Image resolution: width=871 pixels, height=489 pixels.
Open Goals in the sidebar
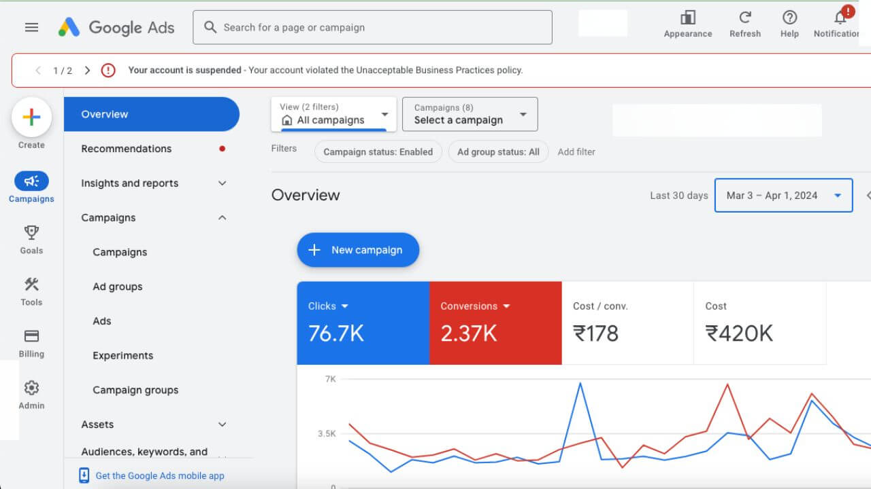pos(31,240)
